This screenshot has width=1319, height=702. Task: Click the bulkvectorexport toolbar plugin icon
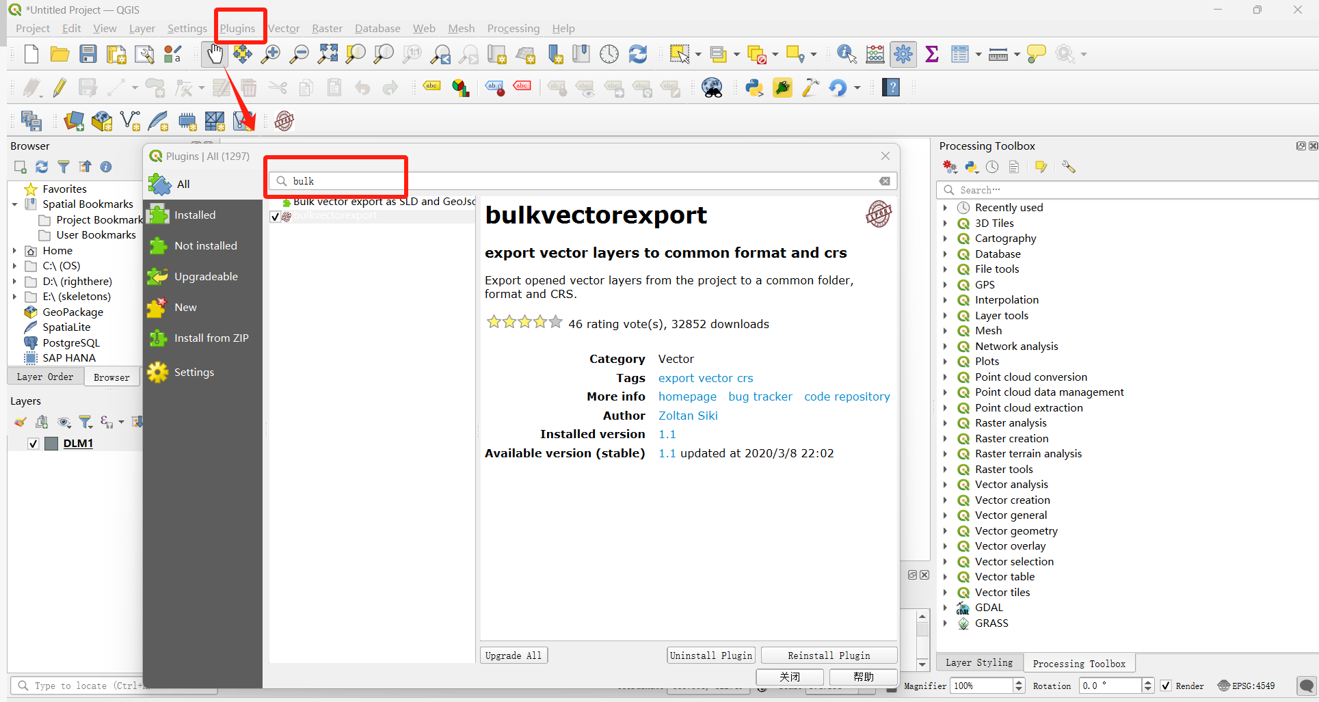(x=284, y=121)
